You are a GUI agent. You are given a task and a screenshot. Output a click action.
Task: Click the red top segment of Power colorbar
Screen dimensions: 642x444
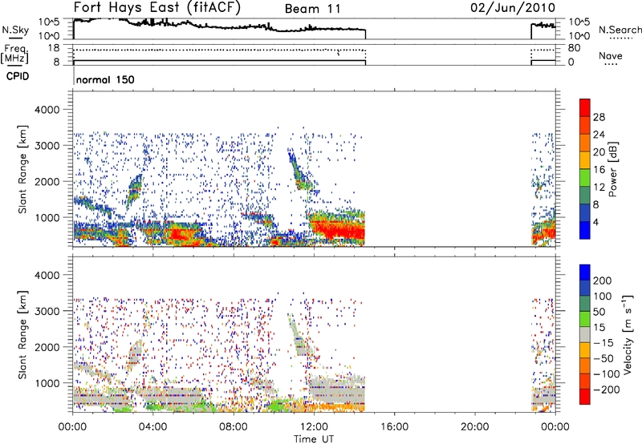click(x=585, y=107)
